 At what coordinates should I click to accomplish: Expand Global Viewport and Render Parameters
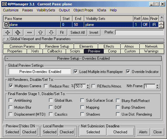point(8,39)
